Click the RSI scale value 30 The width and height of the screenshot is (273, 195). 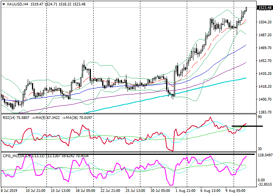click(260, 149)
